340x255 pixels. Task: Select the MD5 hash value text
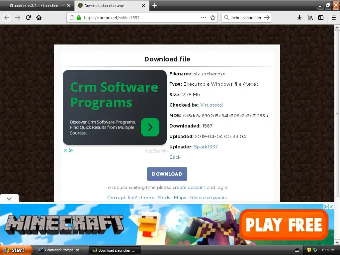[225, 116]
